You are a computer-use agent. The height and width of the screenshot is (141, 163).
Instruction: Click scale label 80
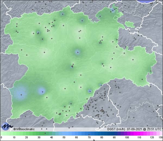[x=102, y=137]
